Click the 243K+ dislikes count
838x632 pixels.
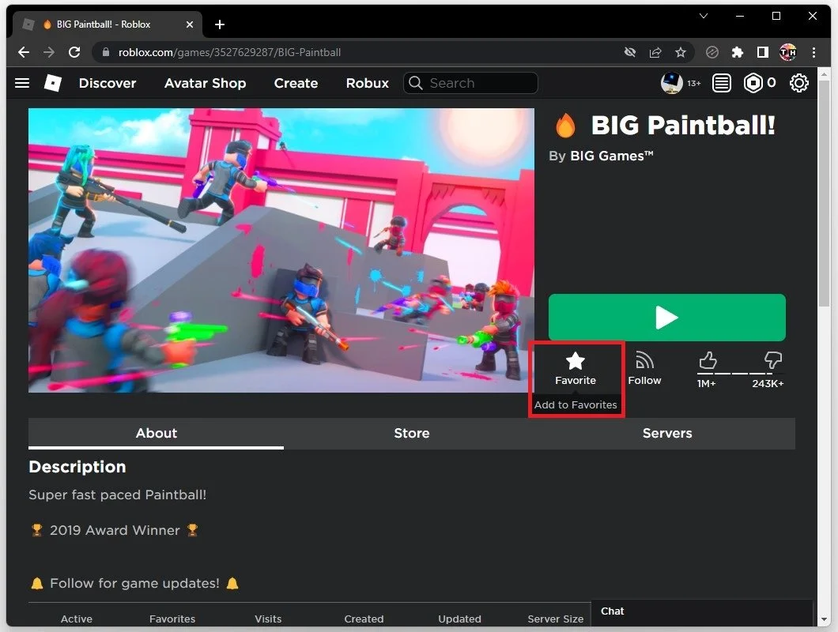coord(768,384)
